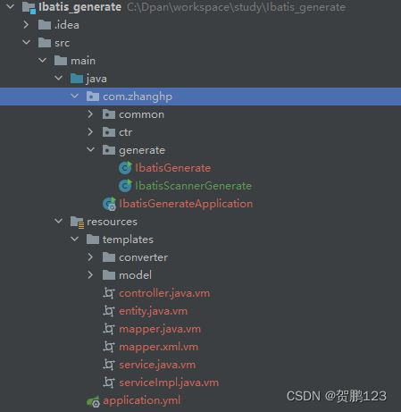
Task: Click the .idea folder icon
Action: click(x=45, y=25)
